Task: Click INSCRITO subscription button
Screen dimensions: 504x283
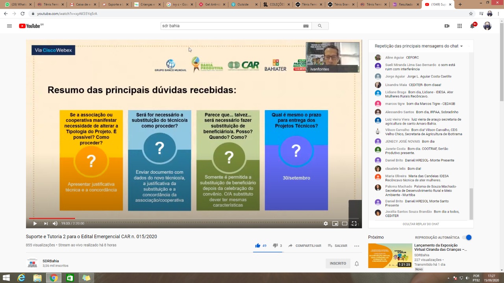Action: tap(338, 263)
